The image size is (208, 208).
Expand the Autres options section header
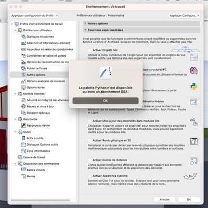click(141, 23)
